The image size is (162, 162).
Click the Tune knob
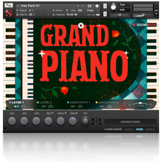pos(113,7)
